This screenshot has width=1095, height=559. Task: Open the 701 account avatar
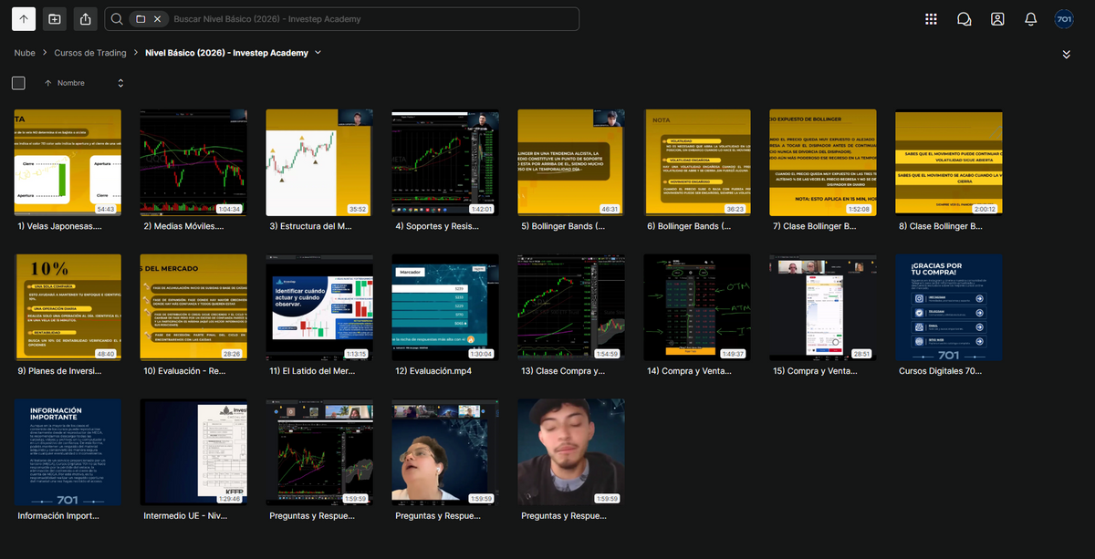point(1064,18)
